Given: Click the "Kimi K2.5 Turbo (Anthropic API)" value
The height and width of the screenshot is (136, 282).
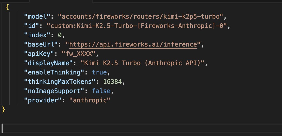Looking at the screenshot, I should tap(143, 63).
